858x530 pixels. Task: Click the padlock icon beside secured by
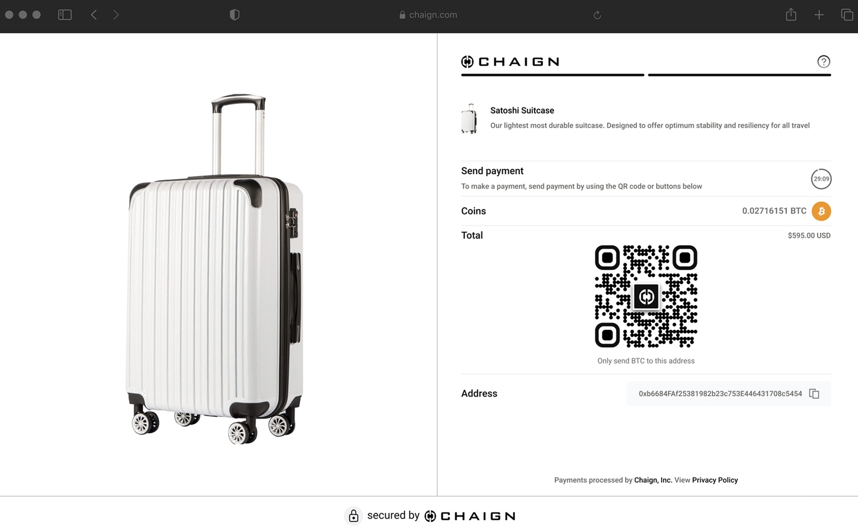(x=353, y=516)
